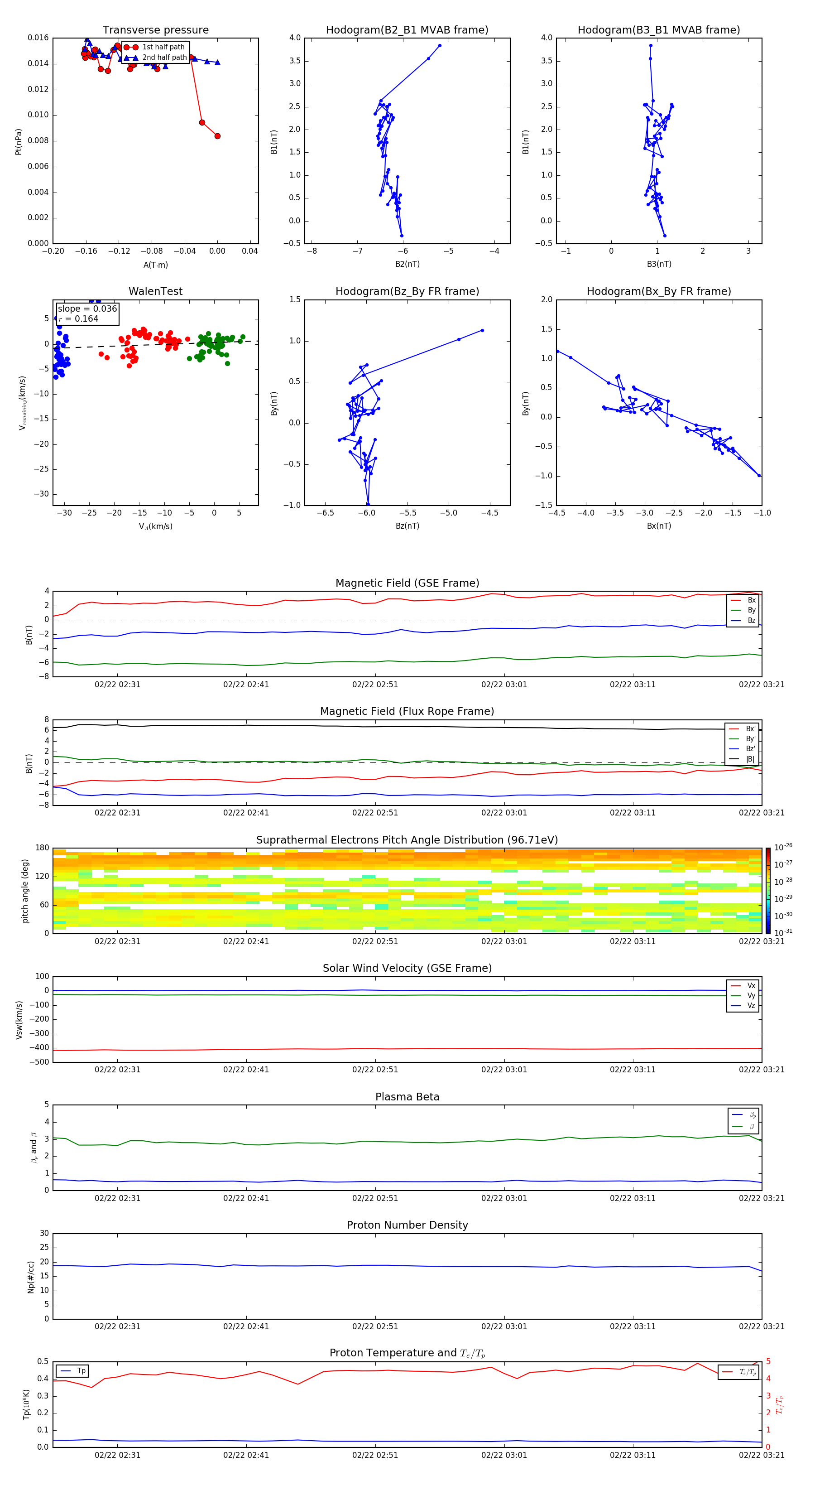Viewport: 815px width, 1495px height.
Task: Click the "Tp(10^6K)" y-axis label
Action: tap(27, 1404)
